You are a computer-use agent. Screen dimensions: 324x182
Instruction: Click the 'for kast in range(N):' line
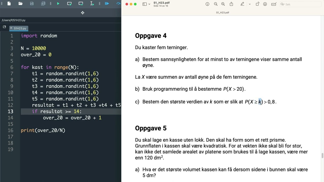click(50, 67)
